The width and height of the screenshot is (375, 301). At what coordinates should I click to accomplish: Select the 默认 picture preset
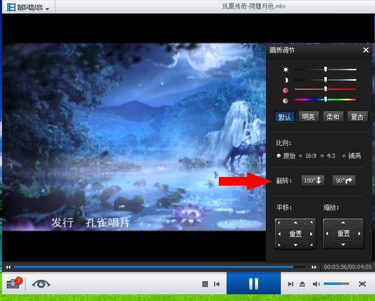[x=284, y=117]
